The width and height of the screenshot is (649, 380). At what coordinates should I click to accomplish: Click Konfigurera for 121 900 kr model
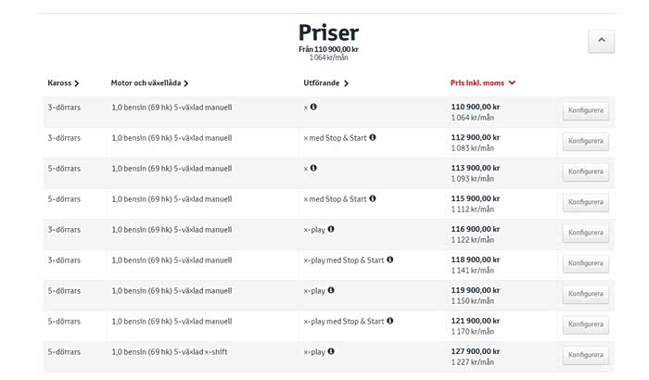pos(586,324)
